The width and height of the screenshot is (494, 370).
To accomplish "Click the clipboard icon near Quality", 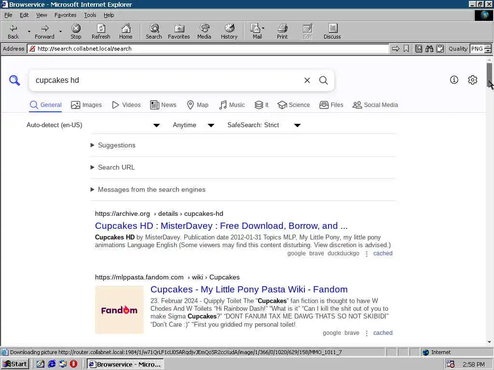I will [440, 49].
